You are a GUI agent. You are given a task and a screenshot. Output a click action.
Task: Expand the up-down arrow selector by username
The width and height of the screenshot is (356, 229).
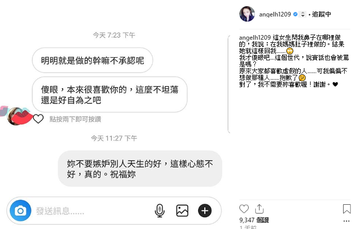click(303, 14)
